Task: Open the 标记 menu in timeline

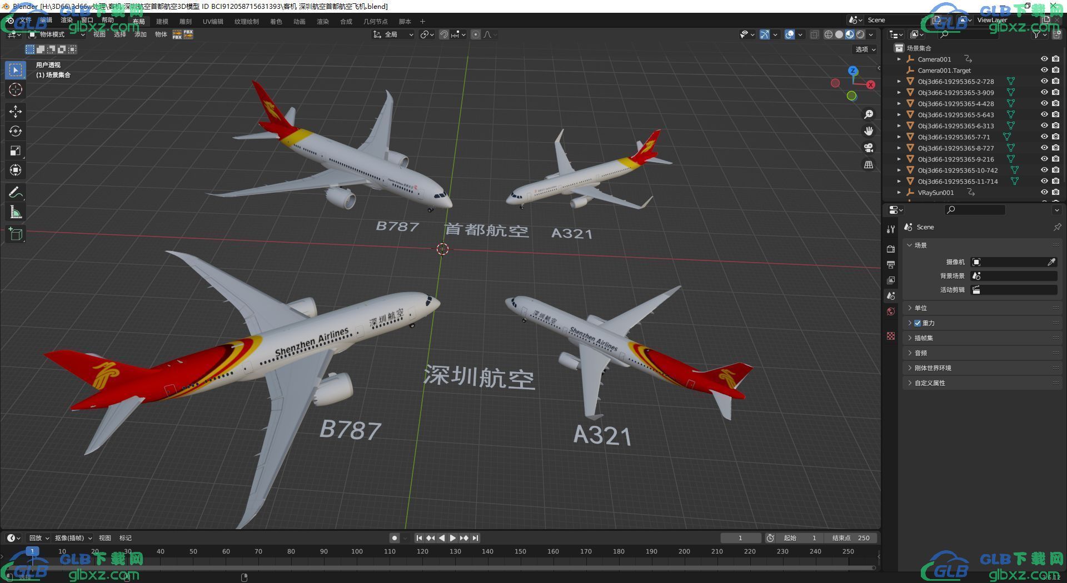Action: pyautogui.click(x=126, y=538)
